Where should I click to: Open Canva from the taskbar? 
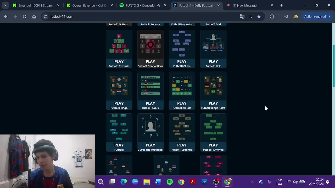(135, 182)
